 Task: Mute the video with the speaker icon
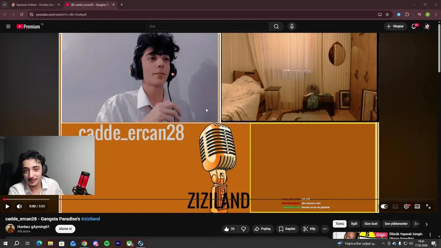point(19,206)
